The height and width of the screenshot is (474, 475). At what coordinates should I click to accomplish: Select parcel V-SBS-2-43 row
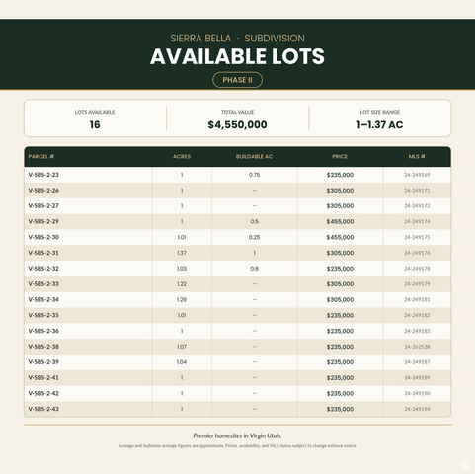(x=237, y=409)
